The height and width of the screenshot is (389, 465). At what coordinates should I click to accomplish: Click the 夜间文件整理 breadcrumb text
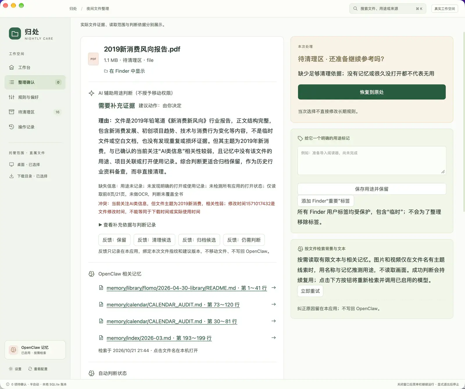98,9
